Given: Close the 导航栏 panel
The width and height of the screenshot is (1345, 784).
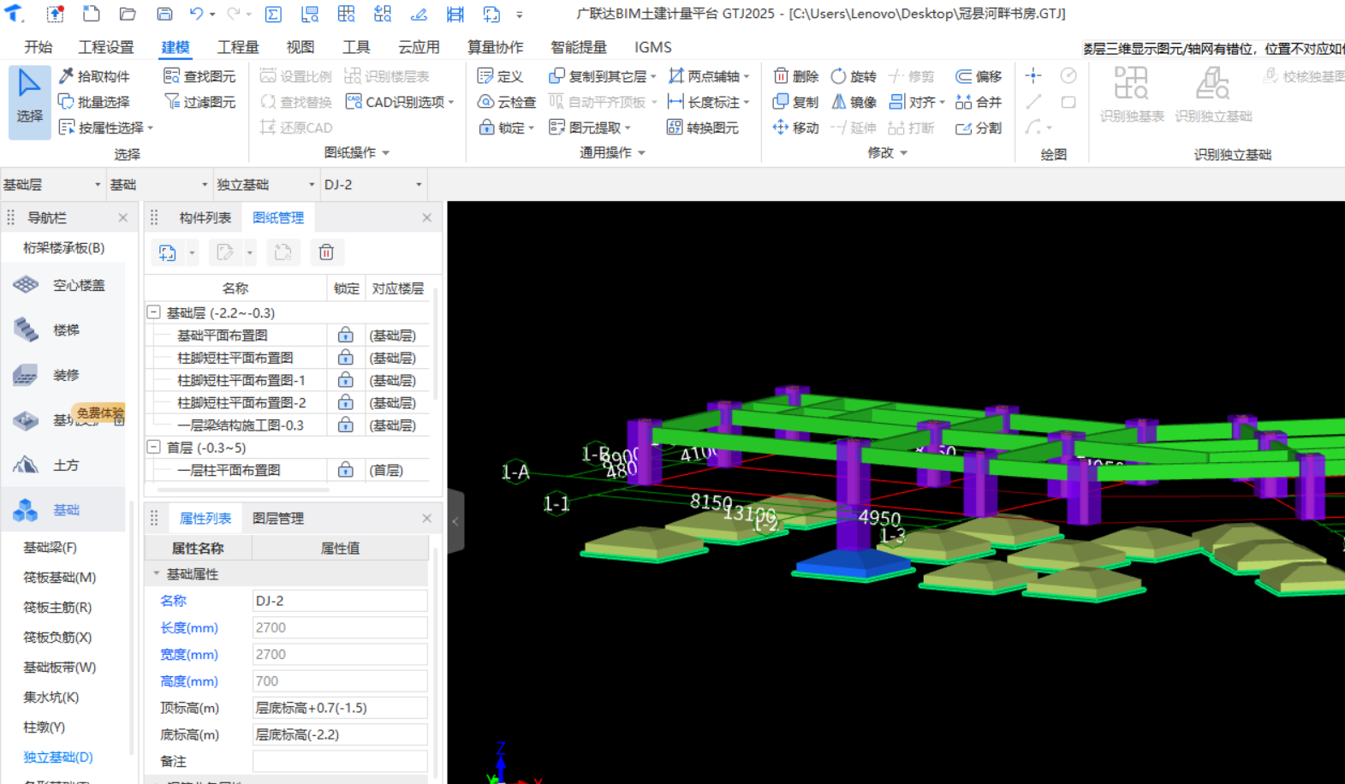Looking at the screenshot, I should (122, 217).
